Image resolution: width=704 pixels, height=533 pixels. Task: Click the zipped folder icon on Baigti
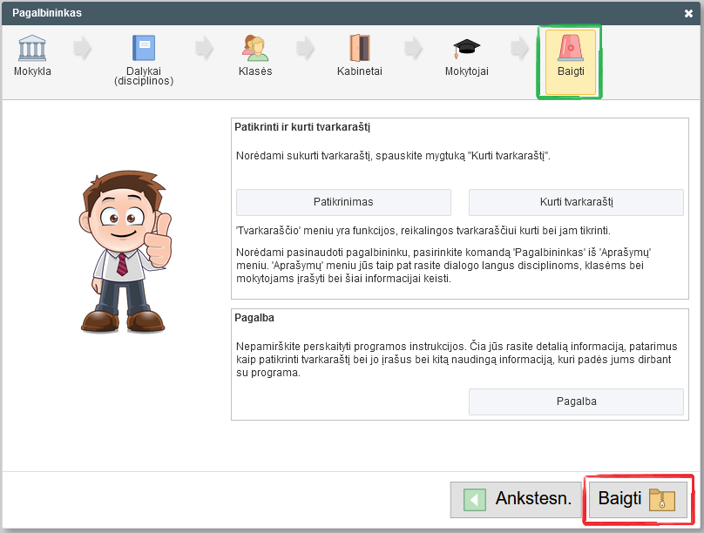click(x=662, y=500)
